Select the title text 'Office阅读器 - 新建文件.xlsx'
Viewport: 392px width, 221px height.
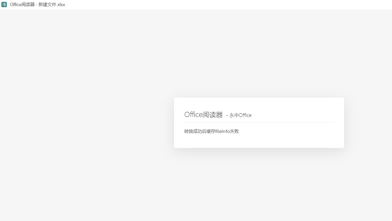pyautogui.click(x=37, y=4)
